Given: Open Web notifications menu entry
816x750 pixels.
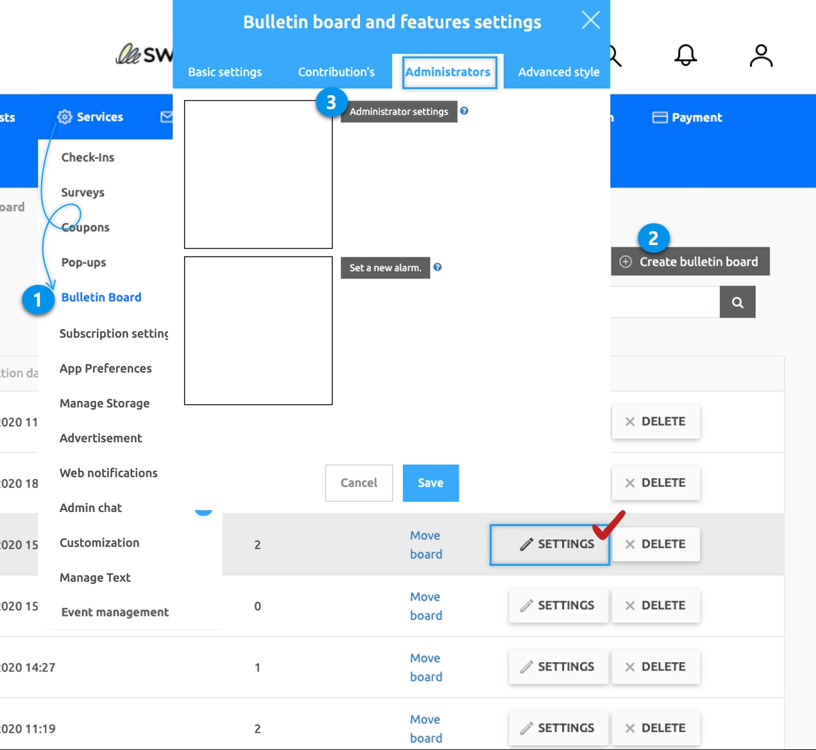Looking at the screenshot, I should click(108, 473).
